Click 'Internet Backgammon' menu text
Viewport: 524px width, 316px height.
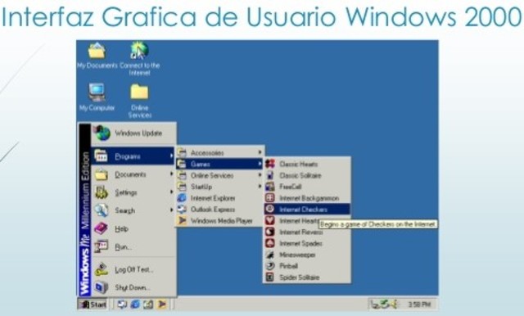(309, 198)
